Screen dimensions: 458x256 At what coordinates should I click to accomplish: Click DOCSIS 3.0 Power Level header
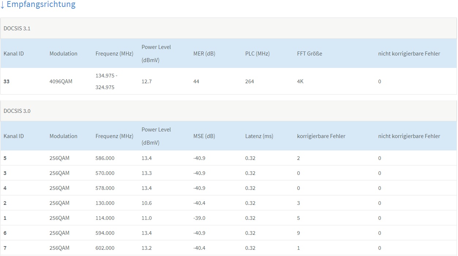(x=156, y=136)
